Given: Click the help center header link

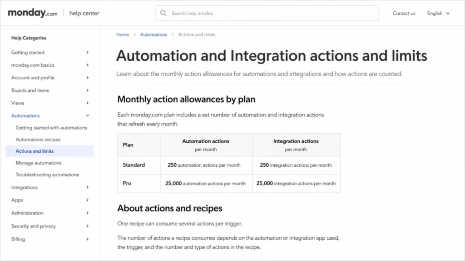Looking at the screenshot, I should [84, 13].
